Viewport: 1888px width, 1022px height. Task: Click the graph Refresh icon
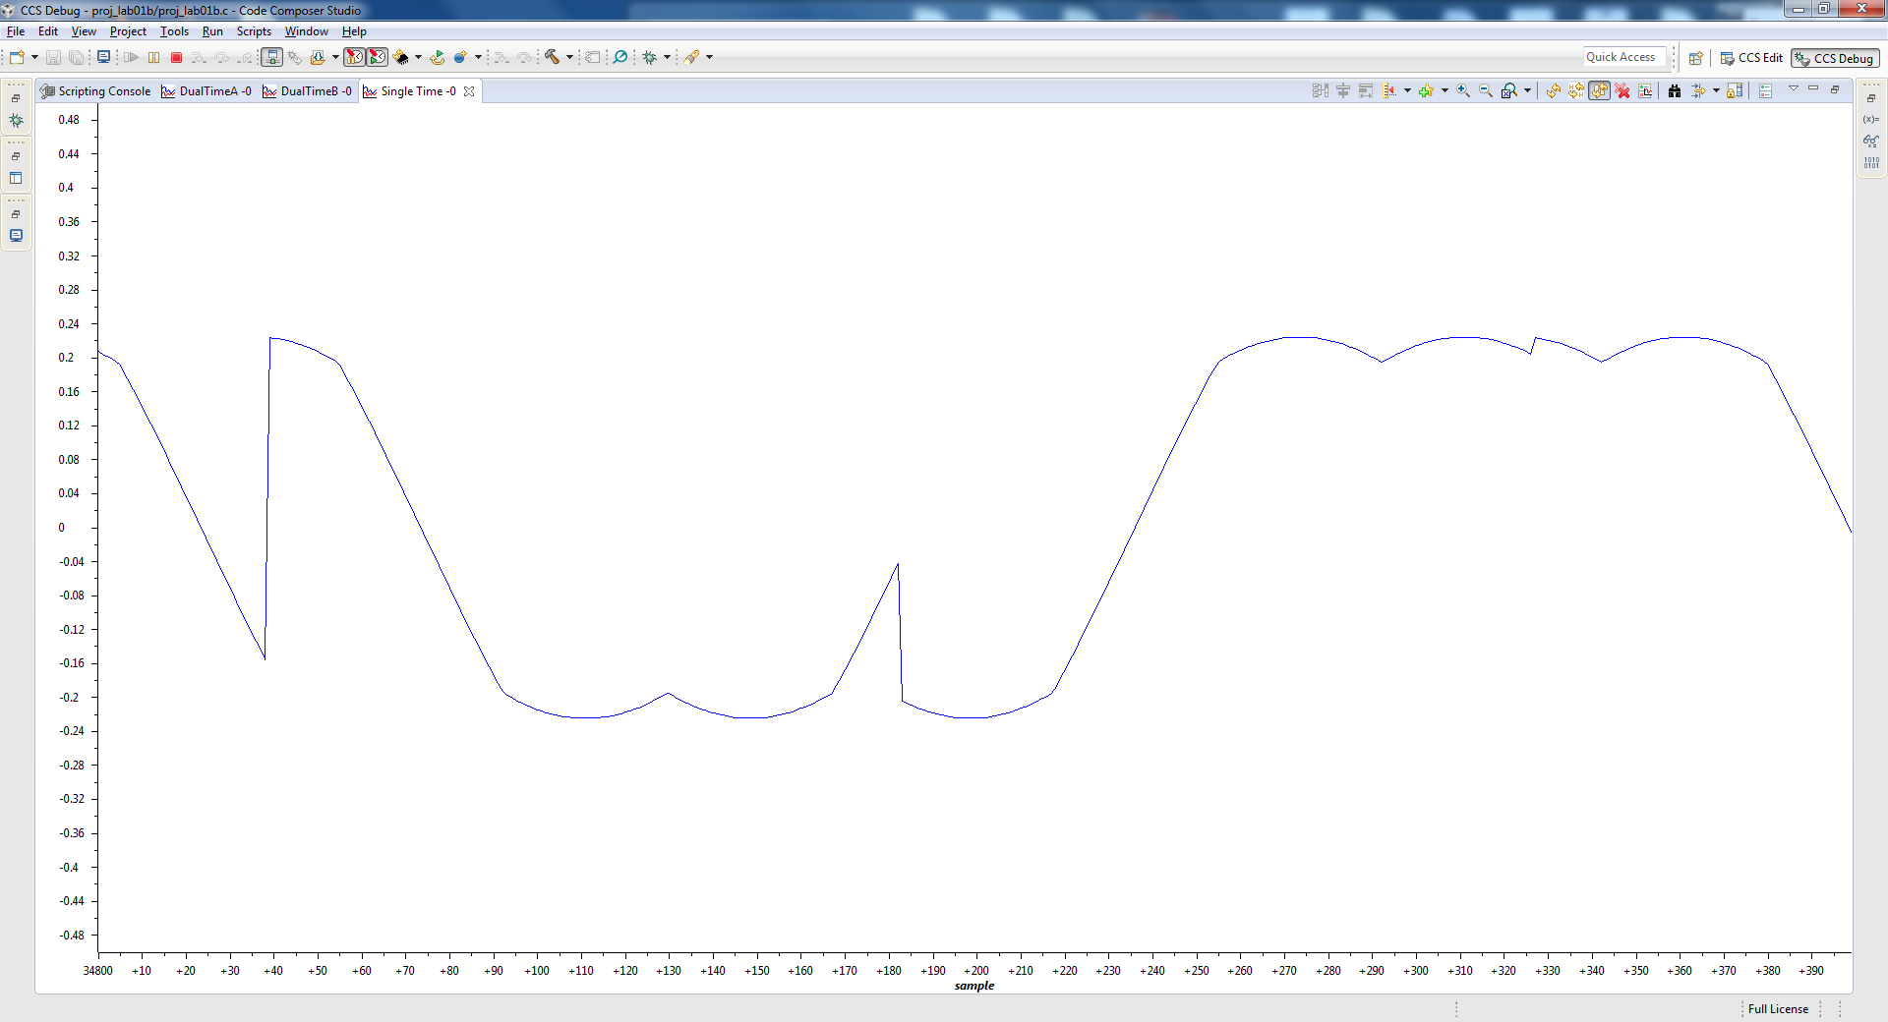[x=1554, y=90]
